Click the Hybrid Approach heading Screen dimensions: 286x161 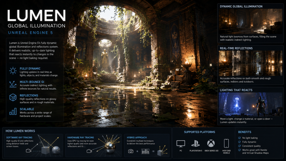[x=137, y=138]
